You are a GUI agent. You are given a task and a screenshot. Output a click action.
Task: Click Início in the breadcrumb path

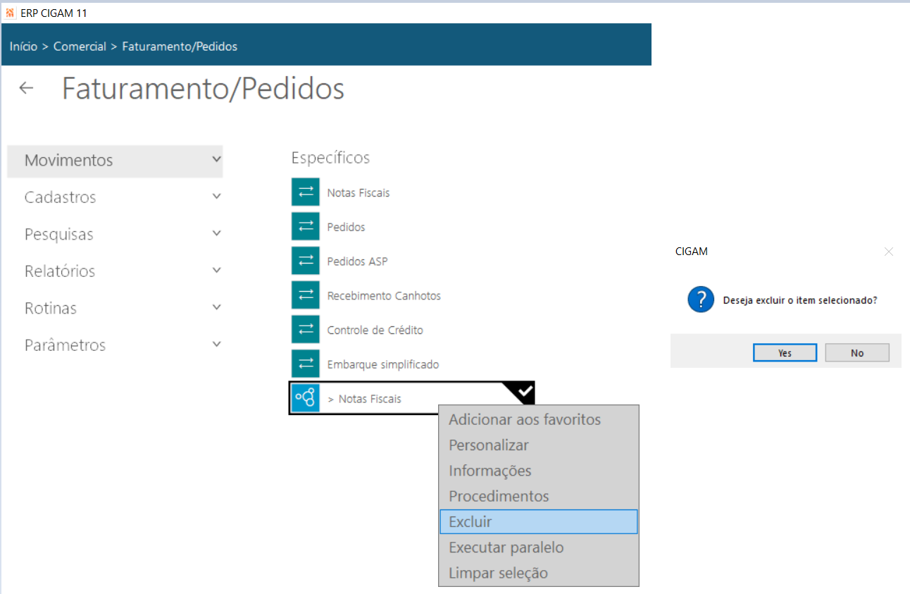tap(23, 47)
